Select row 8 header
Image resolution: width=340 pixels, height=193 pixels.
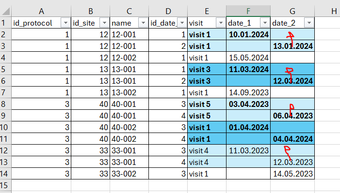coord(6,104)
